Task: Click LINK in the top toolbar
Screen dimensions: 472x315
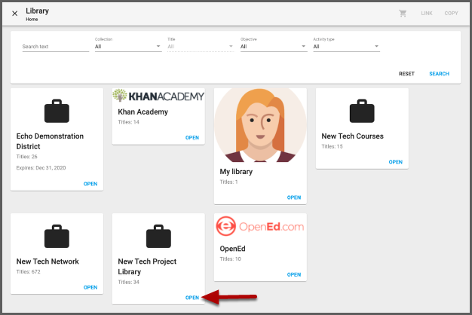Action: click(427, 14)
